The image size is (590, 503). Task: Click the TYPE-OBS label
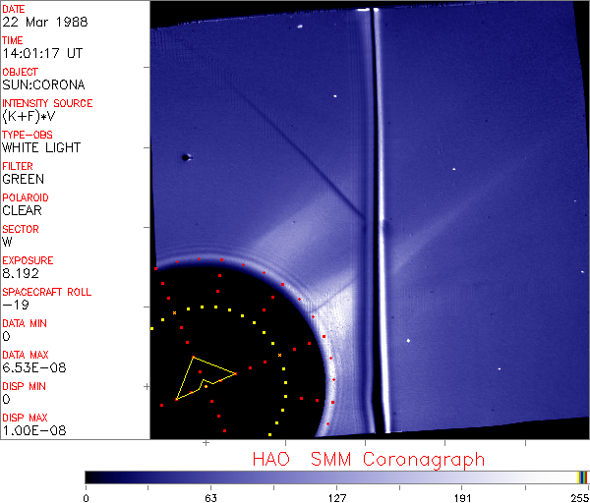click(x=28, y=135)
